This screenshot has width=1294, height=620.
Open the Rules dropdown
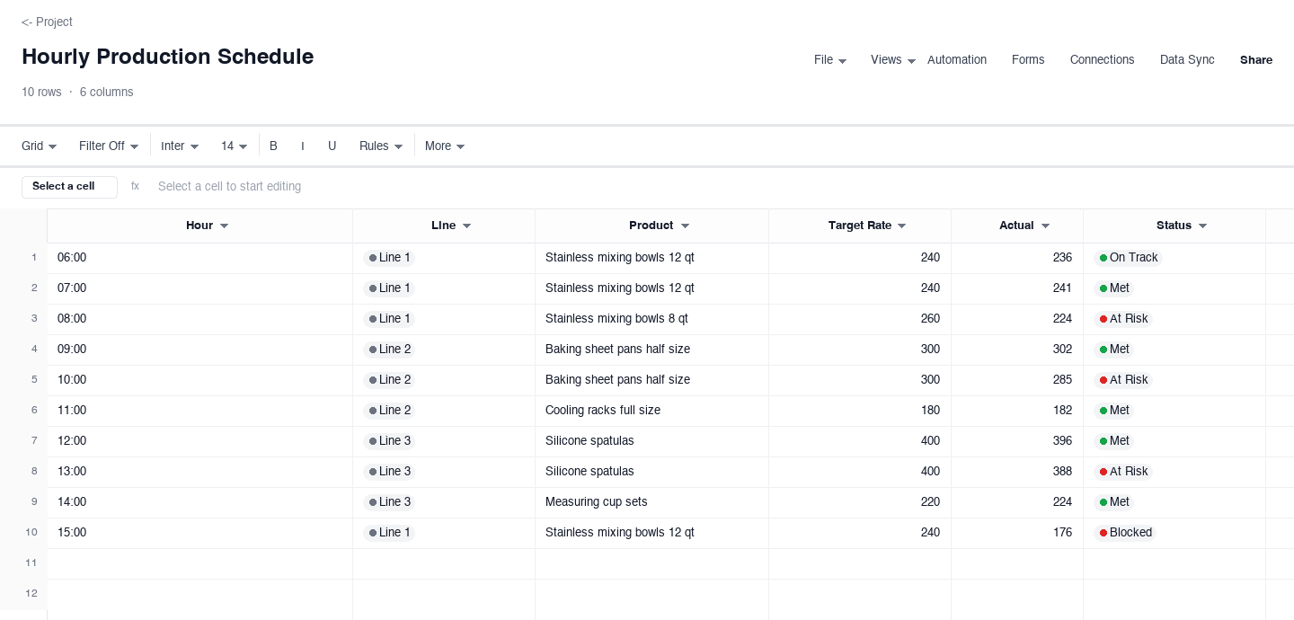tap(381, 146)
